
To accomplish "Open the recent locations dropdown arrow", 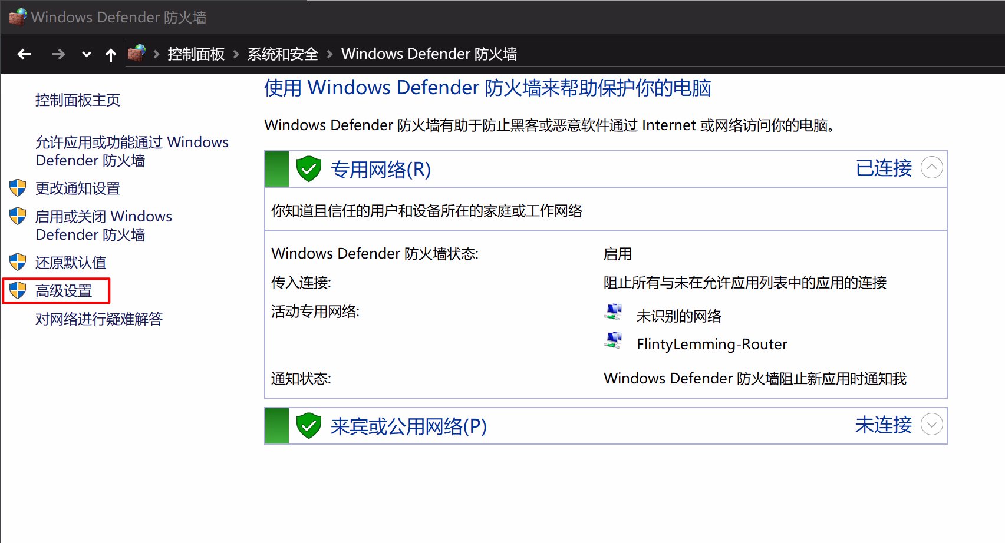I will click(x=86, y=55).
